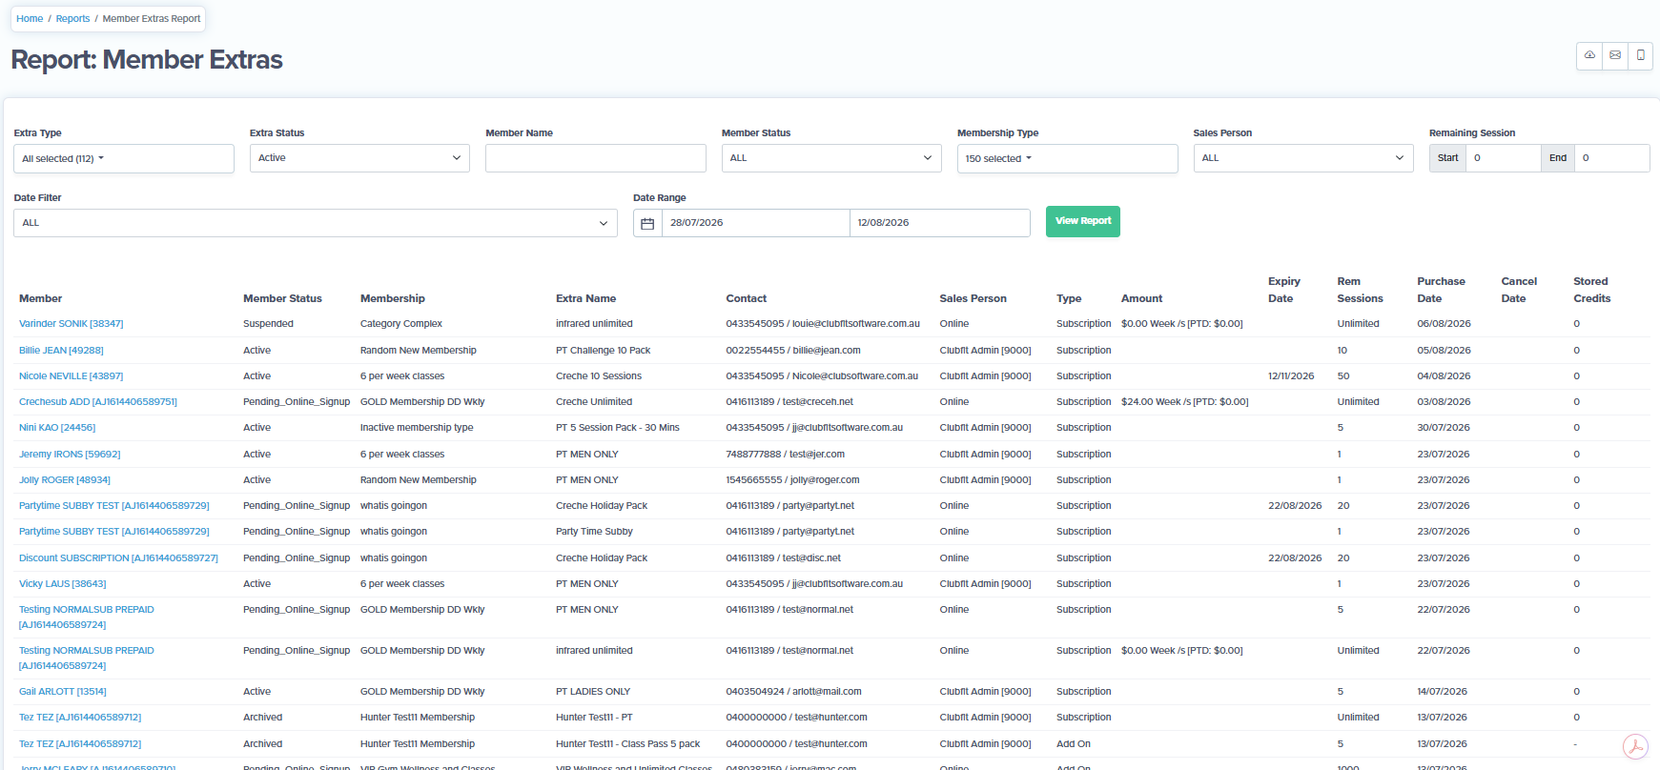Open member Nicole NEVILLE [43897]
The height and width of the screenshot is (770, 1660).
[72, 376]
